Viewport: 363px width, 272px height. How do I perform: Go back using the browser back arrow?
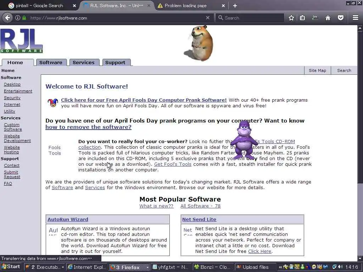pyautogui.click(x=8, y=18)
